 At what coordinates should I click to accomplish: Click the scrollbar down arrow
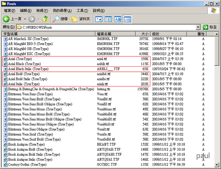coord(217,165)
